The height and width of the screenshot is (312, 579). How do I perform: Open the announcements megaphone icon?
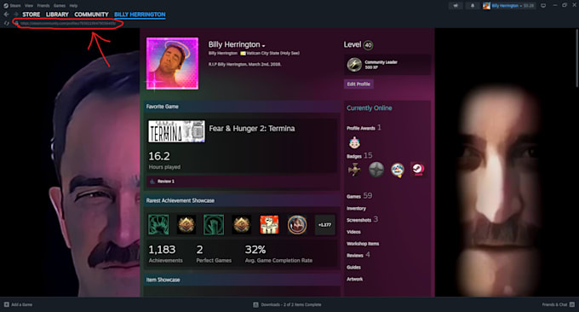456,6
